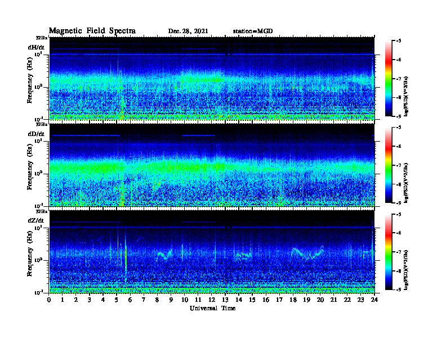Click hour tick label "11" on time axis
The image size is (446, 344).
[x=198, y=300]
